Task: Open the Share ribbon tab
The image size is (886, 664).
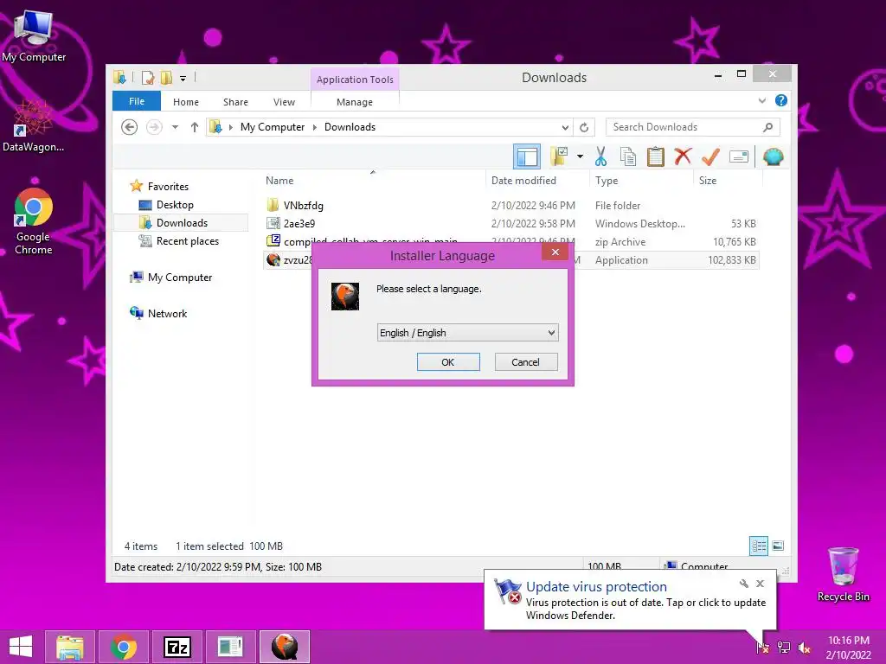Action: pyautogui.click(x=235, y=102)
